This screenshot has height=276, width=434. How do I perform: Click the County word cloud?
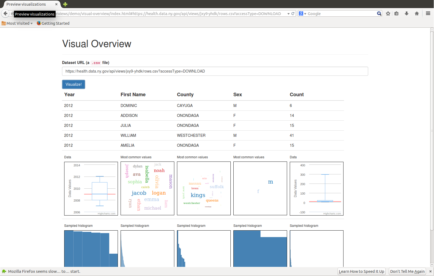(x=204, y=188)
